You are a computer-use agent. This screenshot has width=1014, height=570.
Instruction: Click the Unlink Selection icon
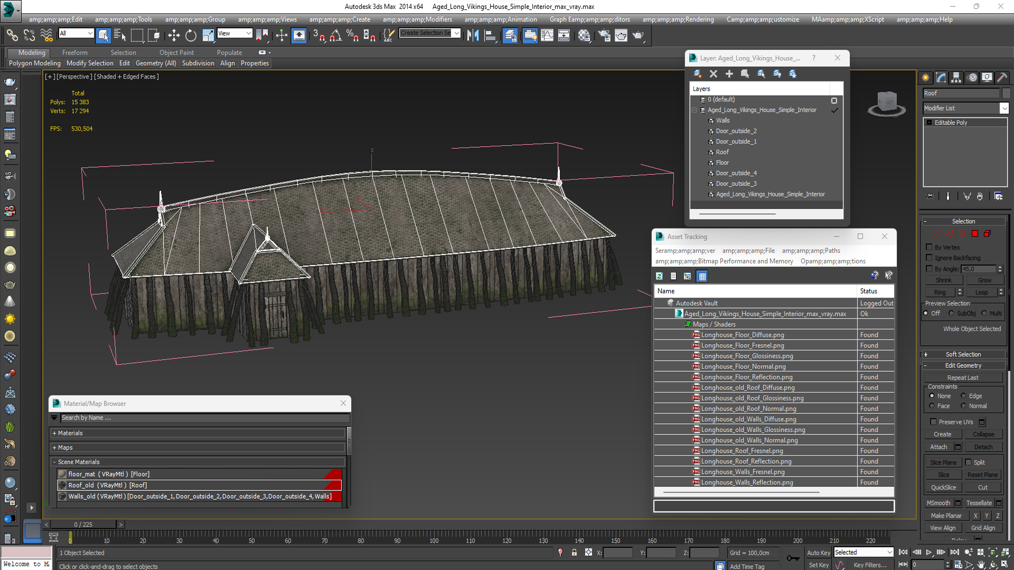(x=29, y=35)
